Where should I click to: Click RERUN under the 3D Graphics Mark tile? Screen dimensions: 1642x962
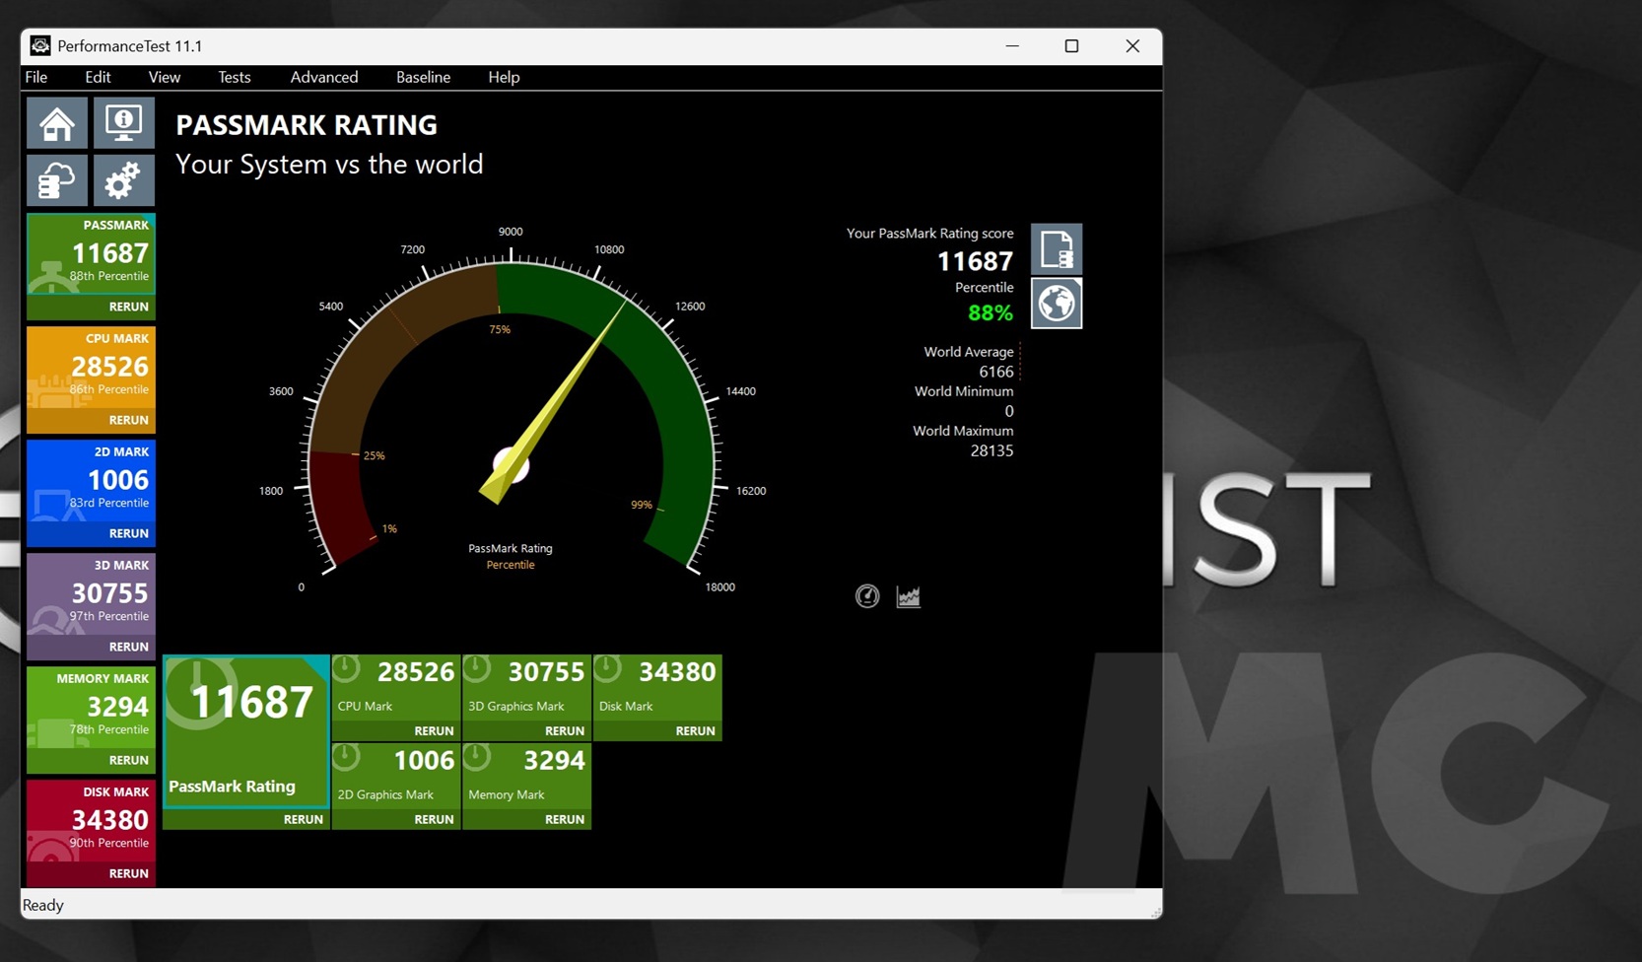point(565,730)
